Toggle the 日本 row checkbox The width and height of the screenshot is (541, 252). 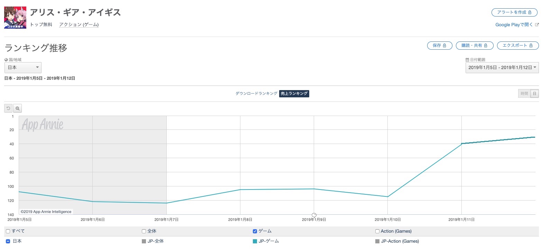tap(8, 241)
